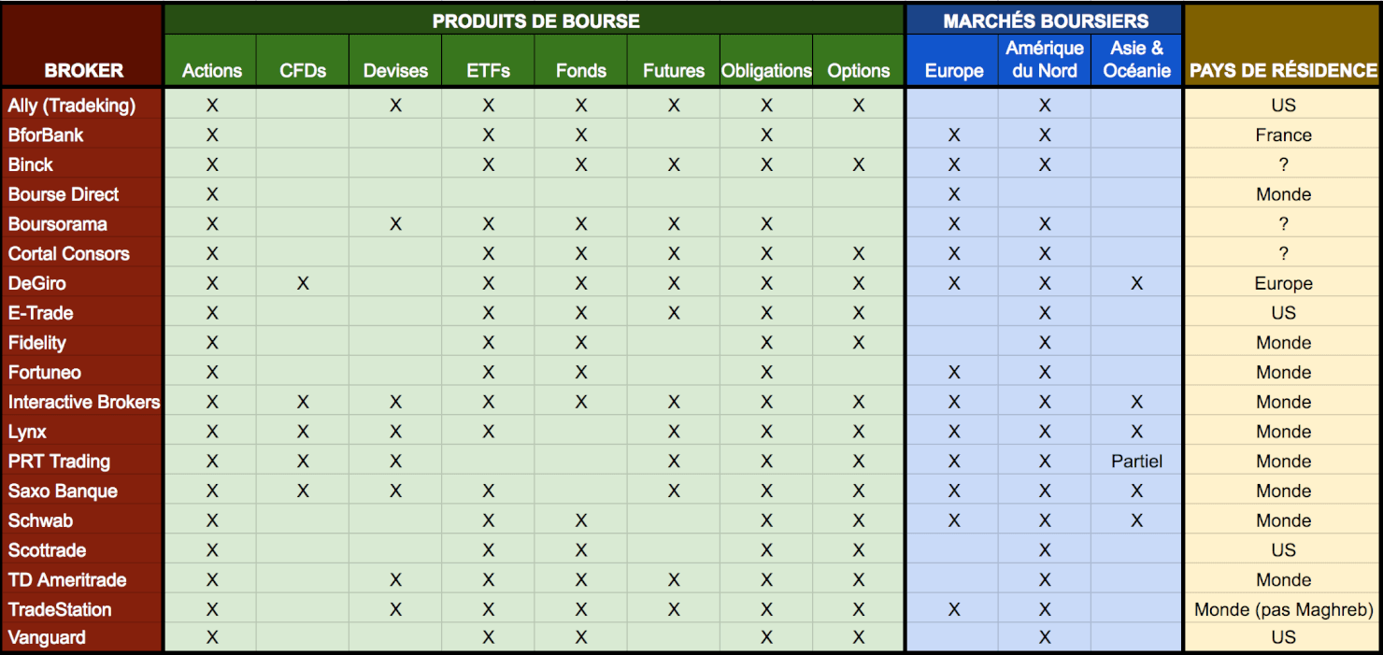Click the BROKER column header
Viewport: 1383px width, 655px height.
[x=83, y=45]
